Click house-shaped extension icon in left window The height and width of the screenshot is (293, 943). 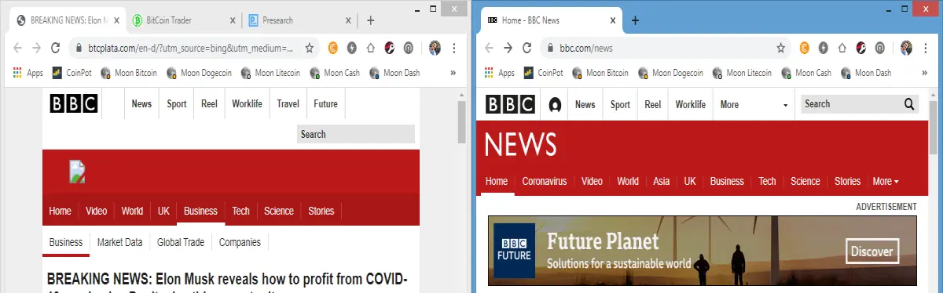370,48
